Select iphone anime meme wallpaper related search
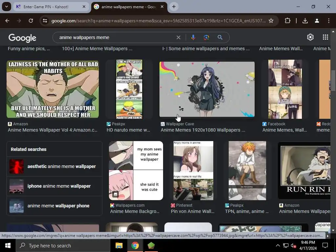The width and height of the screenshot is (336, 252). 54,186
